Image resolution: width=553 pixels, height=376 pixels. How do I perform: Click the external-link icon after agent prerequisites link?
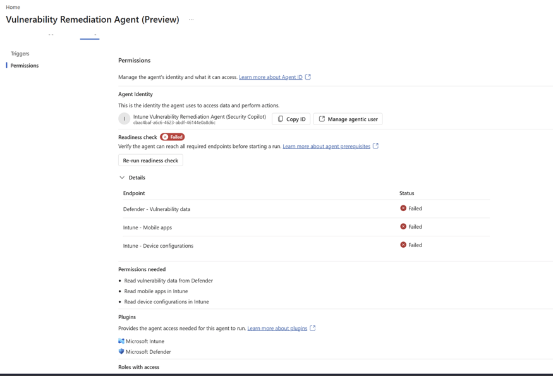pos(375,146)
